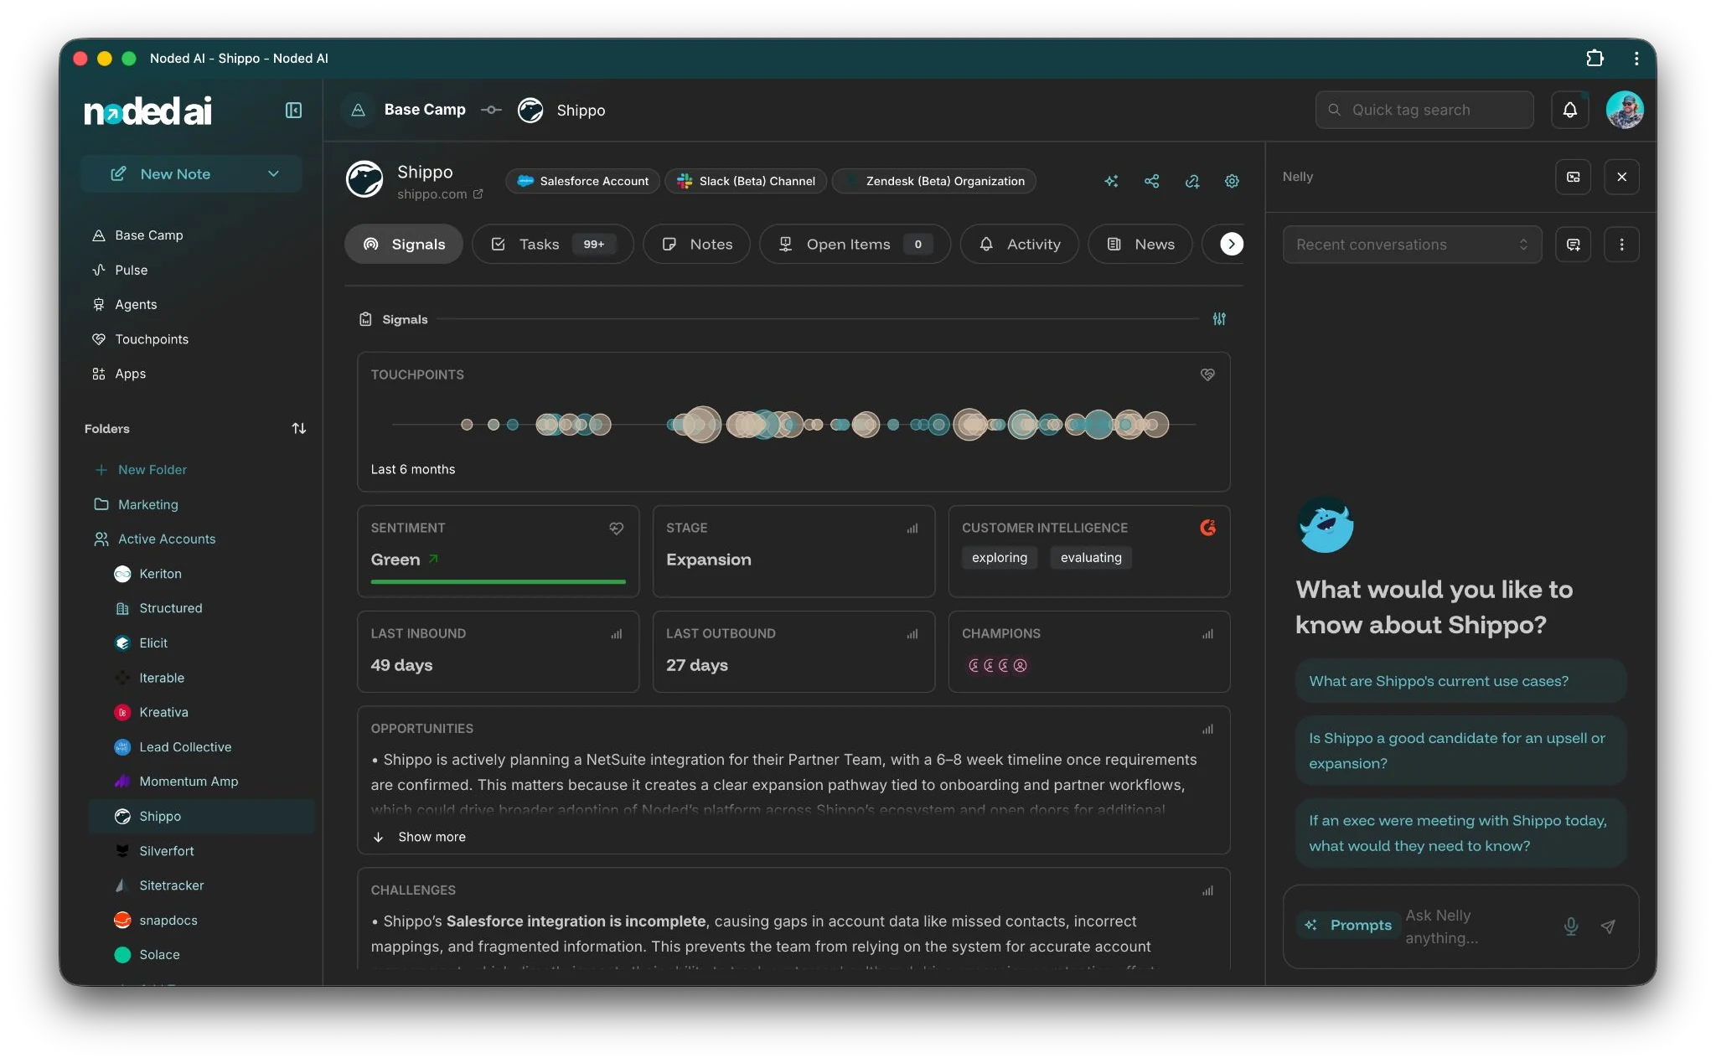Open the Salesforce Account chip
Image resolution: width=1716 pixels, height=1063 pixels.
[x=583, y=181]
